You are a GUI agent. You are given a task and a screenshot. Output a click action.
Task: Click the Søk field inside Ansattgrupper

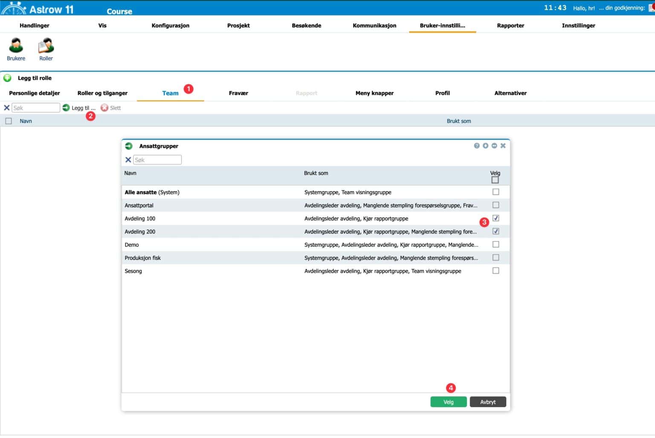click(157, 160)
